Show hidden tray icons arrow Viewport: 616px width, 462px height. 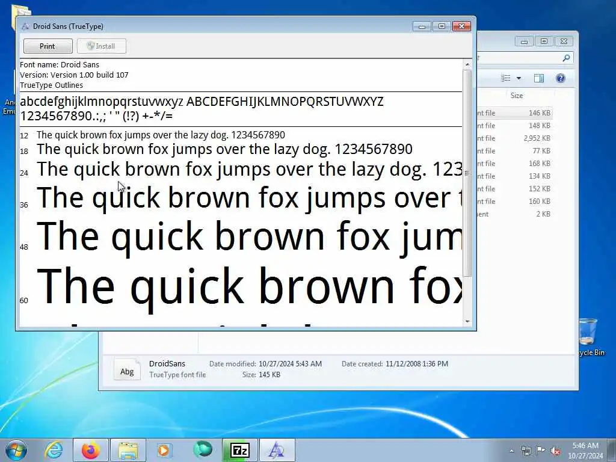click(511, 451)
